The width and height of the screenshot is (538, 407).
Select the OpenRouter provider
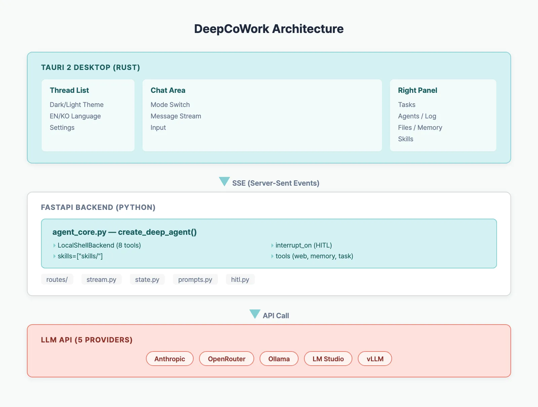(x=226, y=359)
